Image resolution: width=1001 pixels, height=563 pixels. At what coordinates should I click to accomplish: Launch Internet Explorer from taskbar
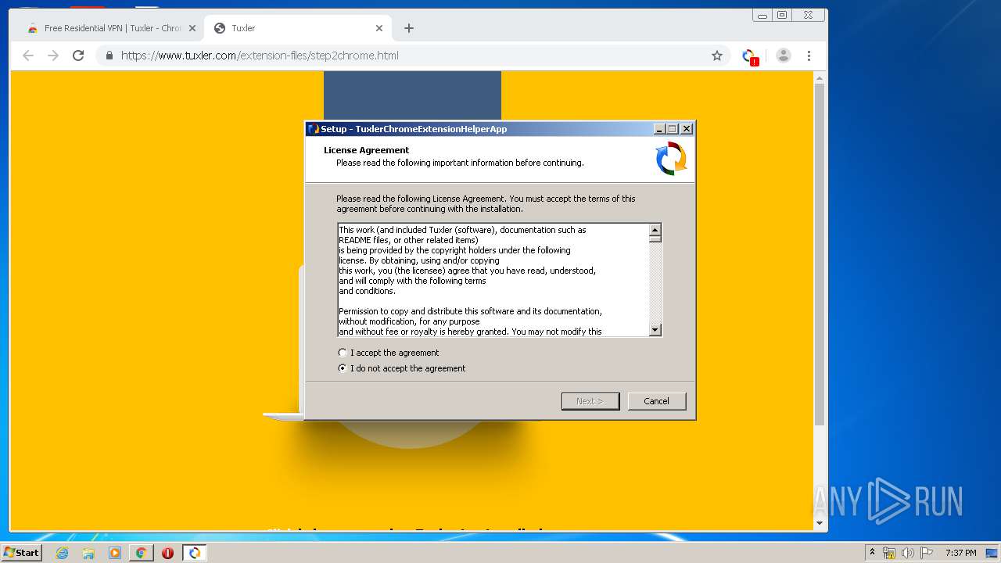pyautogui.click(x=62, y=553)
